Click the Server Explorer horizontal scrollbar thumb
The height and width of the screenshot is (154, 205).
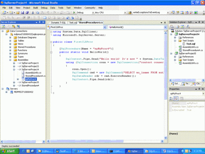[x=20, y=141]
